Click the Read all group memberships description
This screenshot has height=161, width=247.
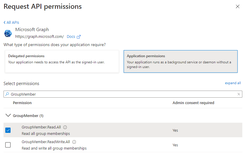[x=46, y=134]
